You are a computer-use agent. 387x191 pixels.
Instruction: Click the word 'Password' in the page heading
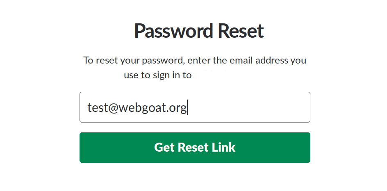(x=174, y=31)
